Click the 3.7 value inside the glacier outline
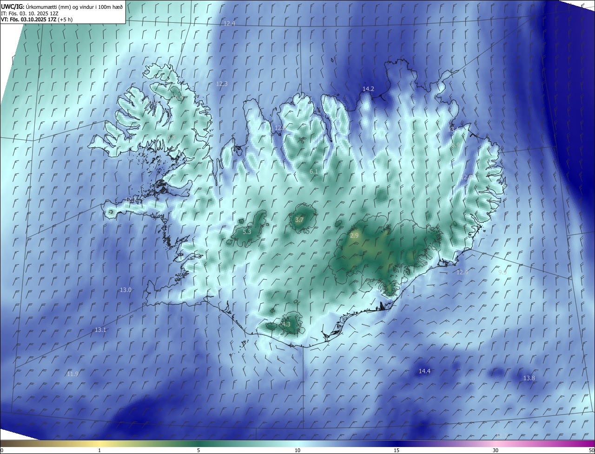The width and height of the screenshot is (595, 454). 299,220
